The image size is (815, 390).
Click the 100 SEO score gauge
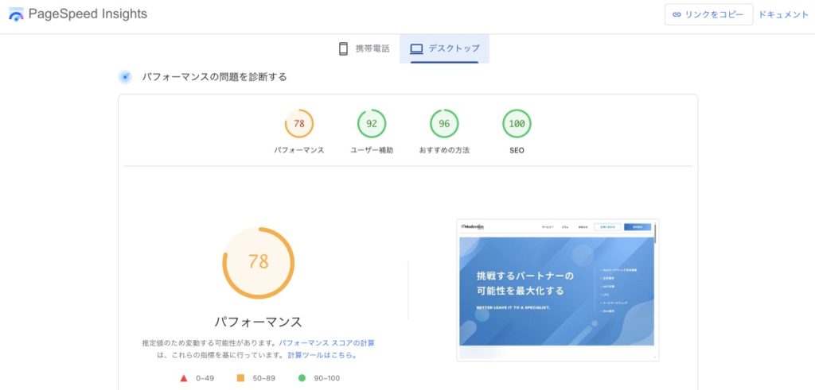tap(517, 124)
